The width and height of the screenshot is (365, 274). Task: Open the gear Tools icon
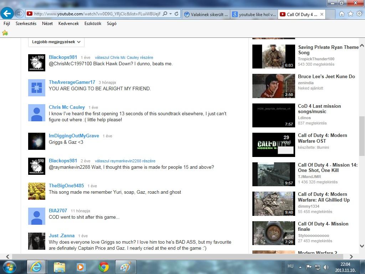tap(359, 14)
